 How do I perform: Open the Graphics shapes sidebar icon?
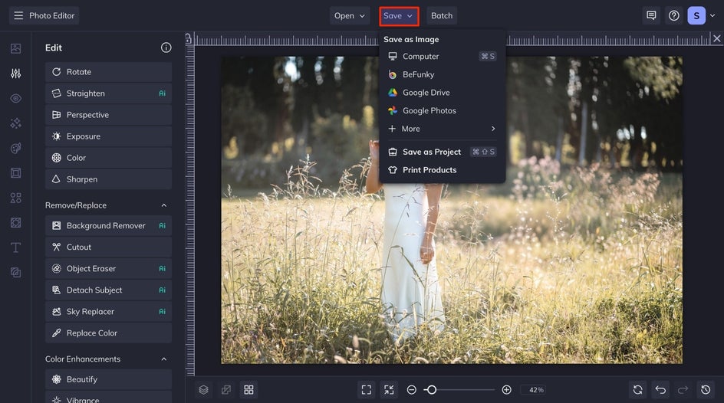pos(15,198)
